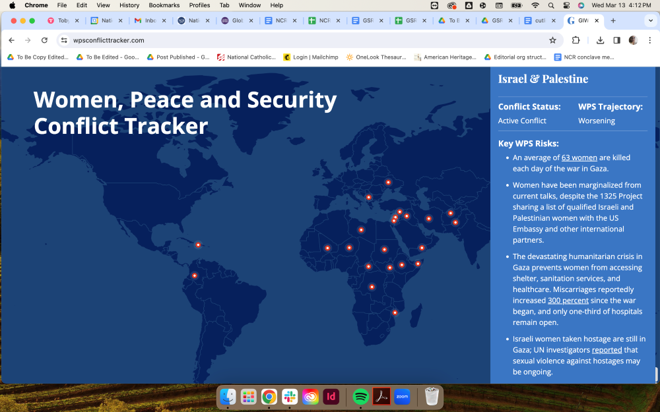Select the Mozambique conflict marker on map
The width and height of the screenshot is (660, 412).
click(x=395, y=312)
